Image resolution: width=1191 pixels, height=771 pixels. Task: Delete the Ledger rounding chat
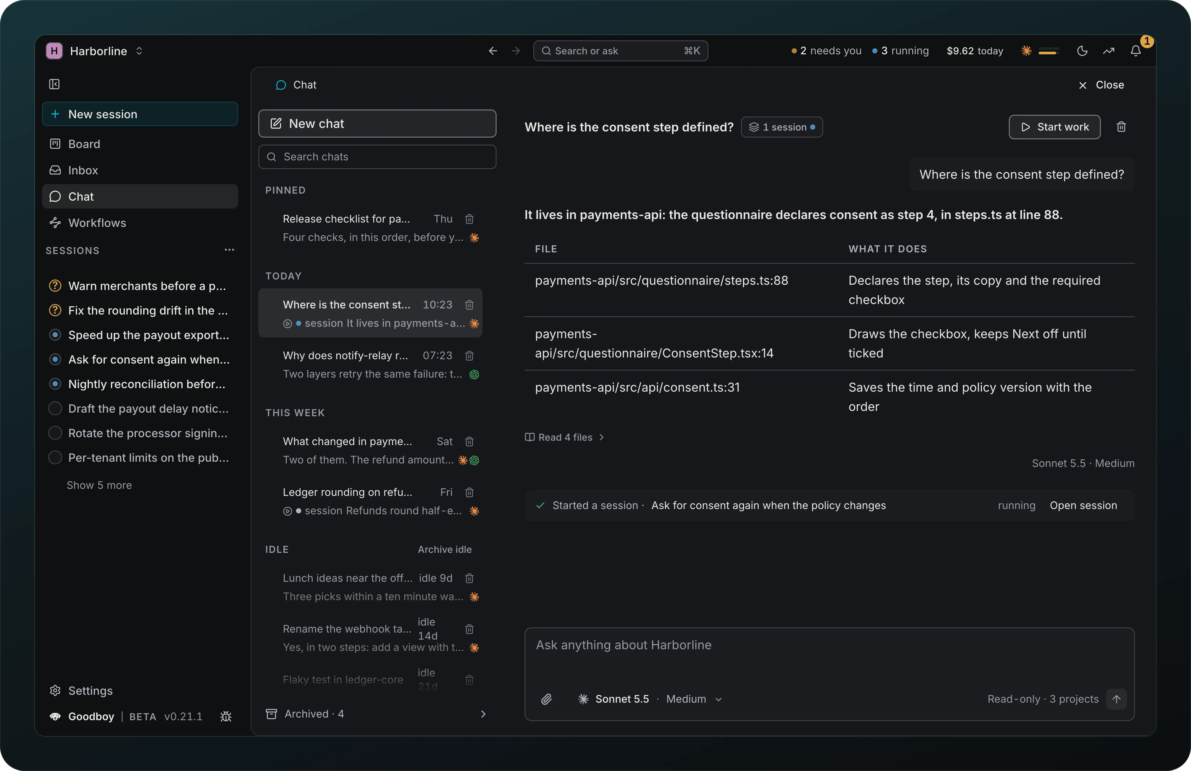click(x=469, y=493)
